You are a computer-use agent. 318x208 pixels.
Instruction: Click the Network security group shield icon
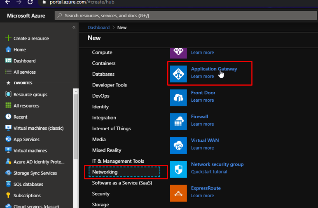[x=178, y=169]
